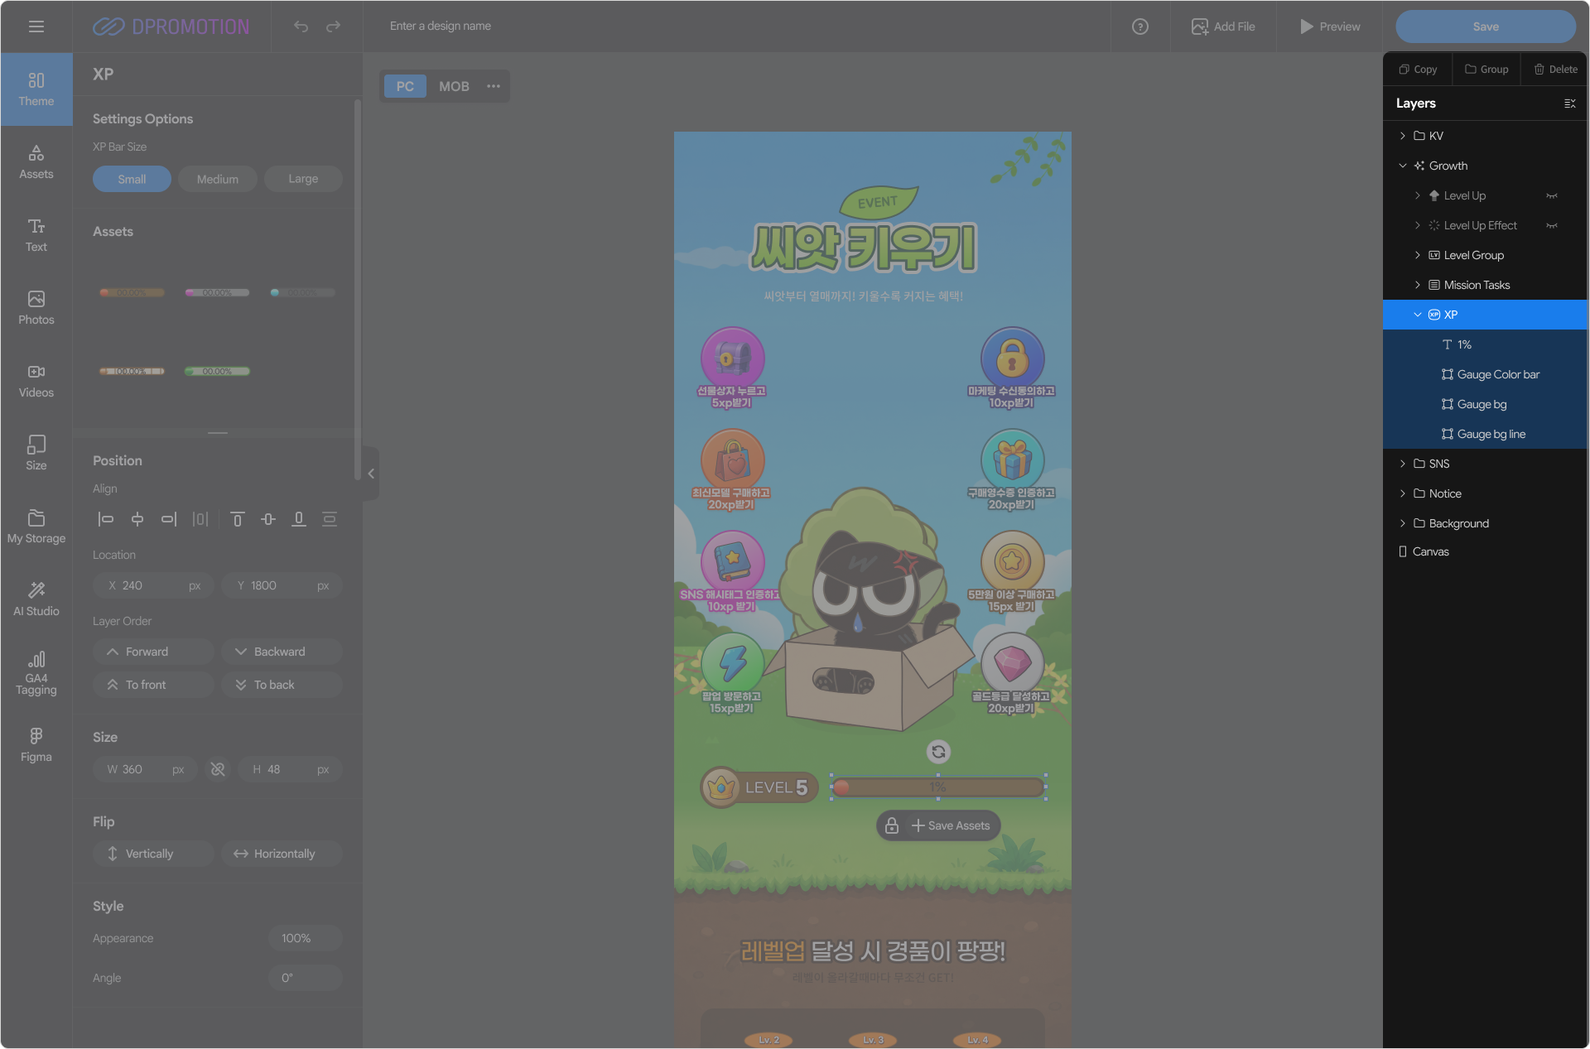Viewport: 1590px width, 1049px height.
Task: Click the Y location input field
Action: [x=282, y=585]
